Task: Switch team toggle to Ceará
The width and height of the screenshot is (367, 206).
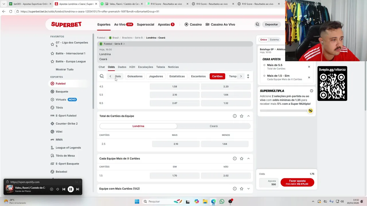Action: pyautogui.click(x=214, y=126)
